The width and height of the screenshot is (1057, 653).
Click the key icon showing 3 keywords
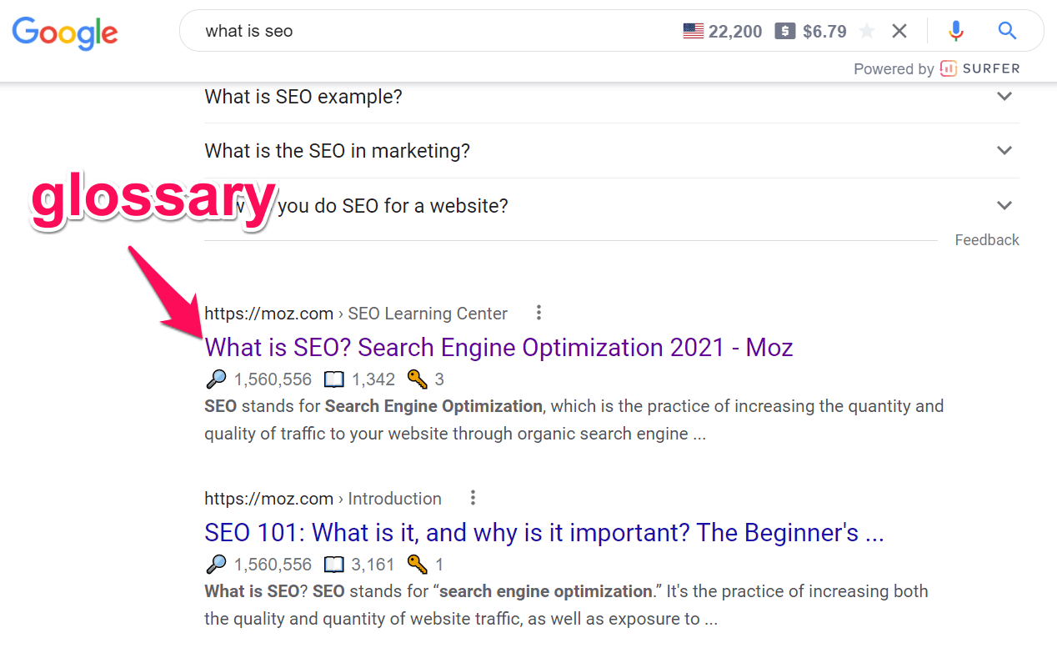coord(417,379)
